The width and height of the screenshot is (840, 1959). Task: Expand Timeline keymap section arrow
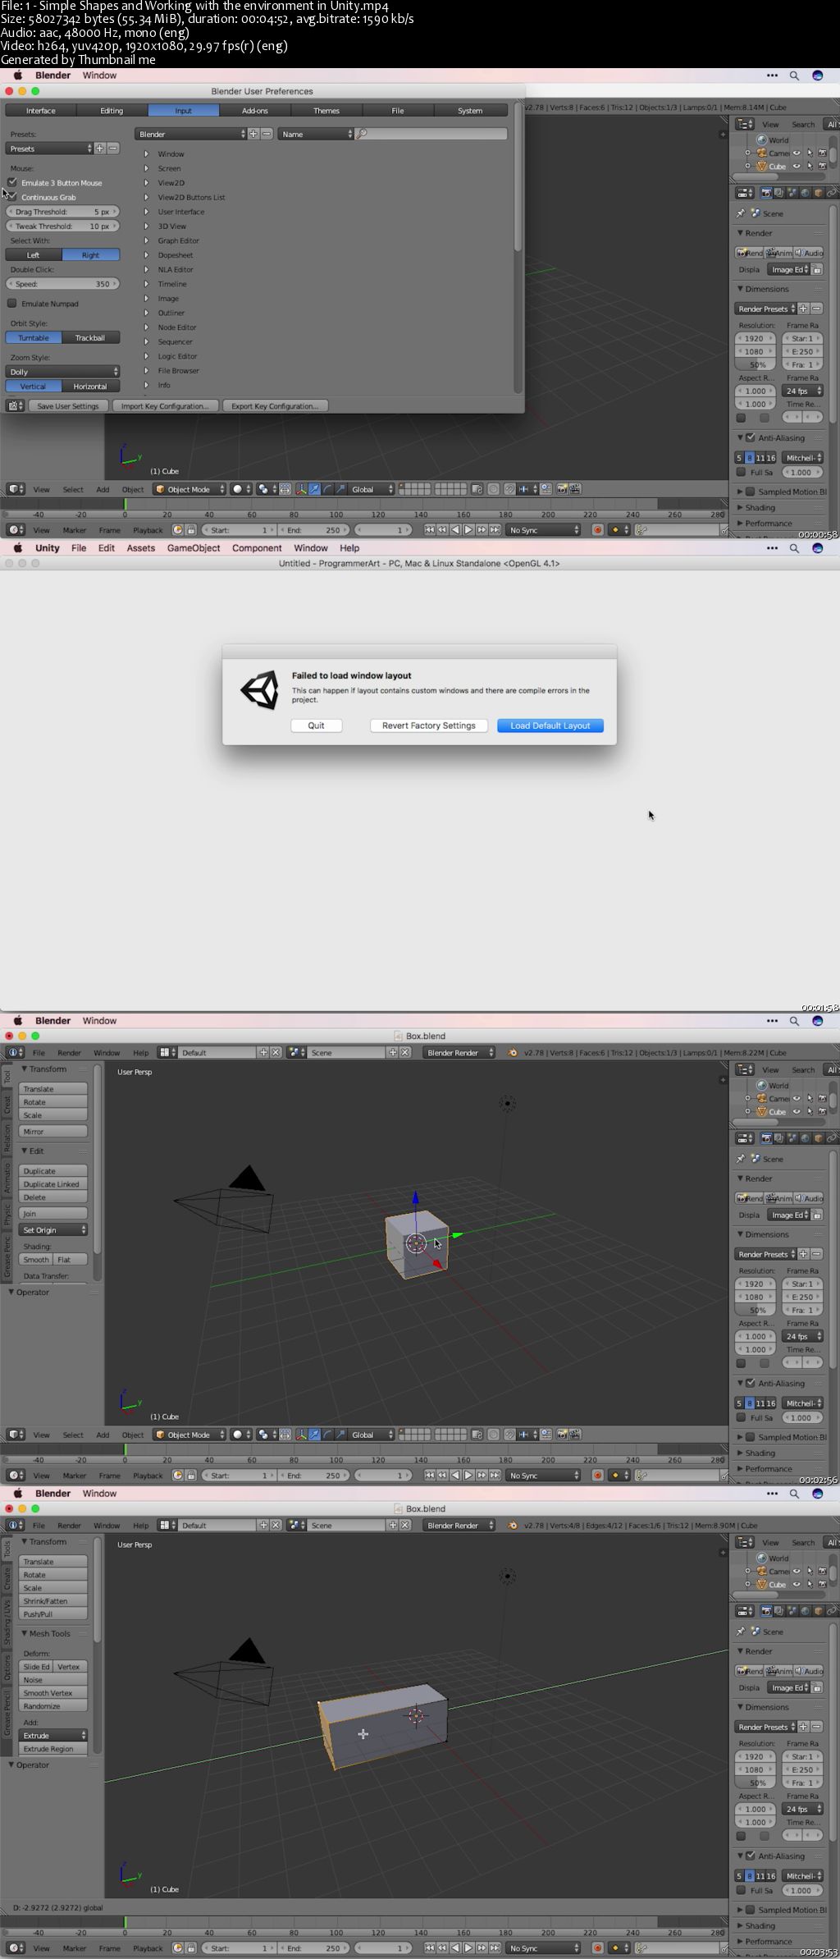click(x=146, y=284)
